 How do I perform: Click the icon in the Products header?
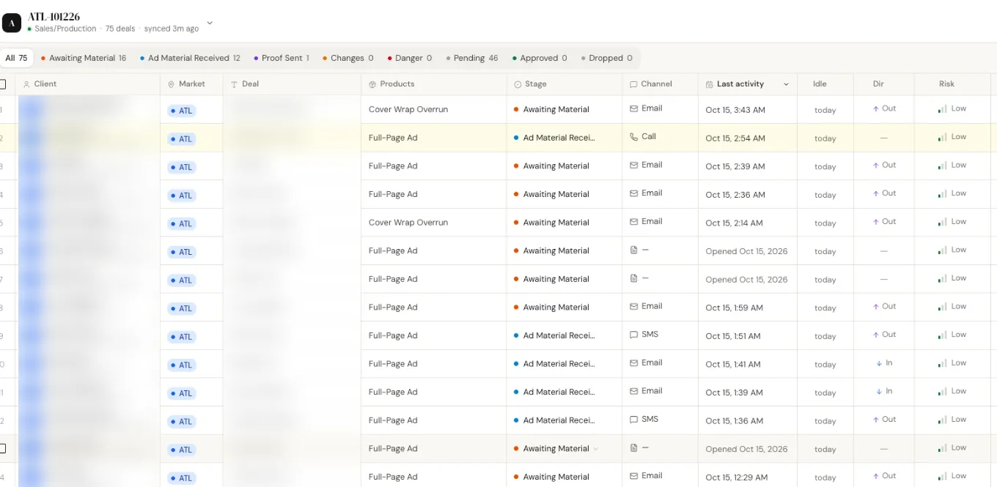pyautogui.click(x=372, y=84)
